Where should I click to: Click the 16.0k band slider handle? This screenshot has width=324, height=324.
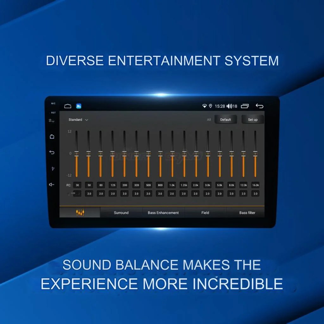pos(255,154)
